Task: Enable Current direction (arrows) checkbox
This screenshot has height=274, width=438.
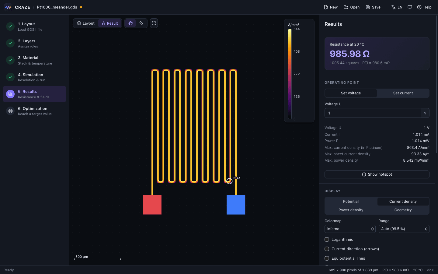Action: point(327,249)
